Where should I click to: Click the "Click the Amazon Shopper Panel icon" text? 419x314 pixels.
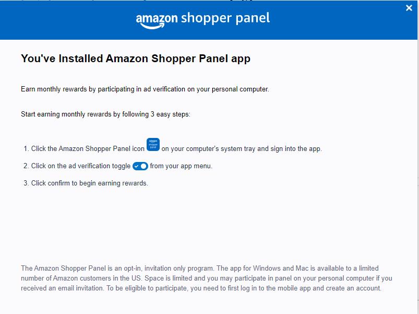88,148
